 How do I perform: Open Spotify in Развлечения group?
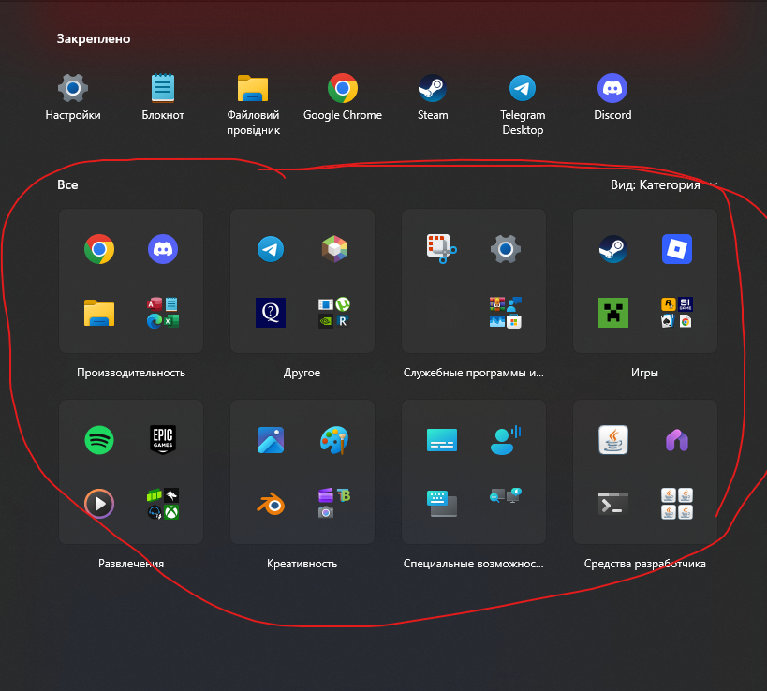[99, 440]
